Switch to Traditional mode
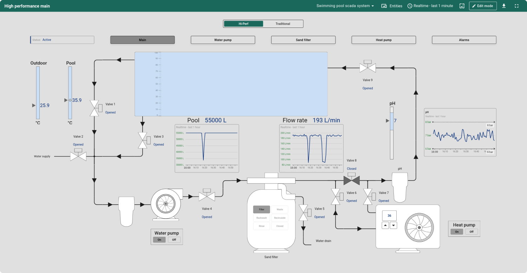The height and width of the screenshot is (273, 527). click(x=283, y=24)
